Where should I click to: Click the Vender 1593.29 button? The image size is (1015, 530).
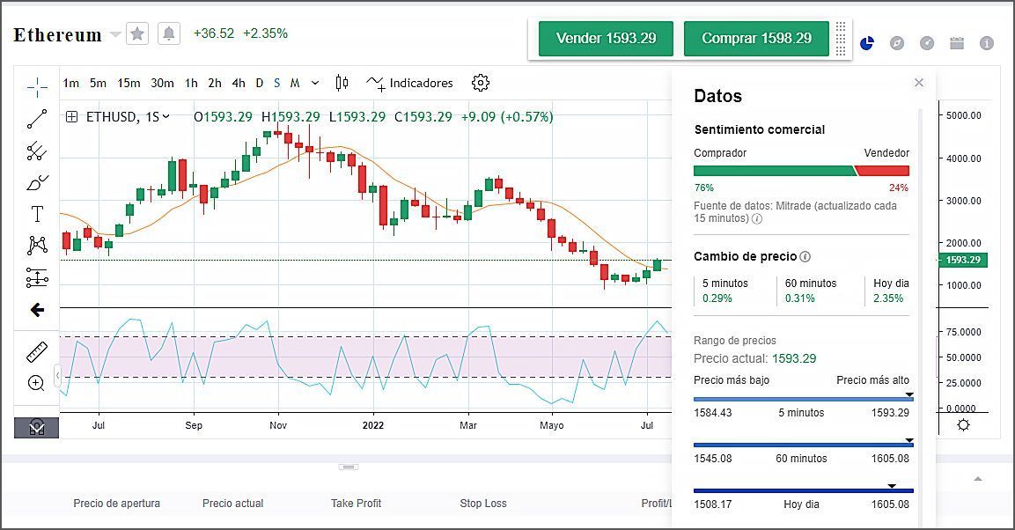606,39
